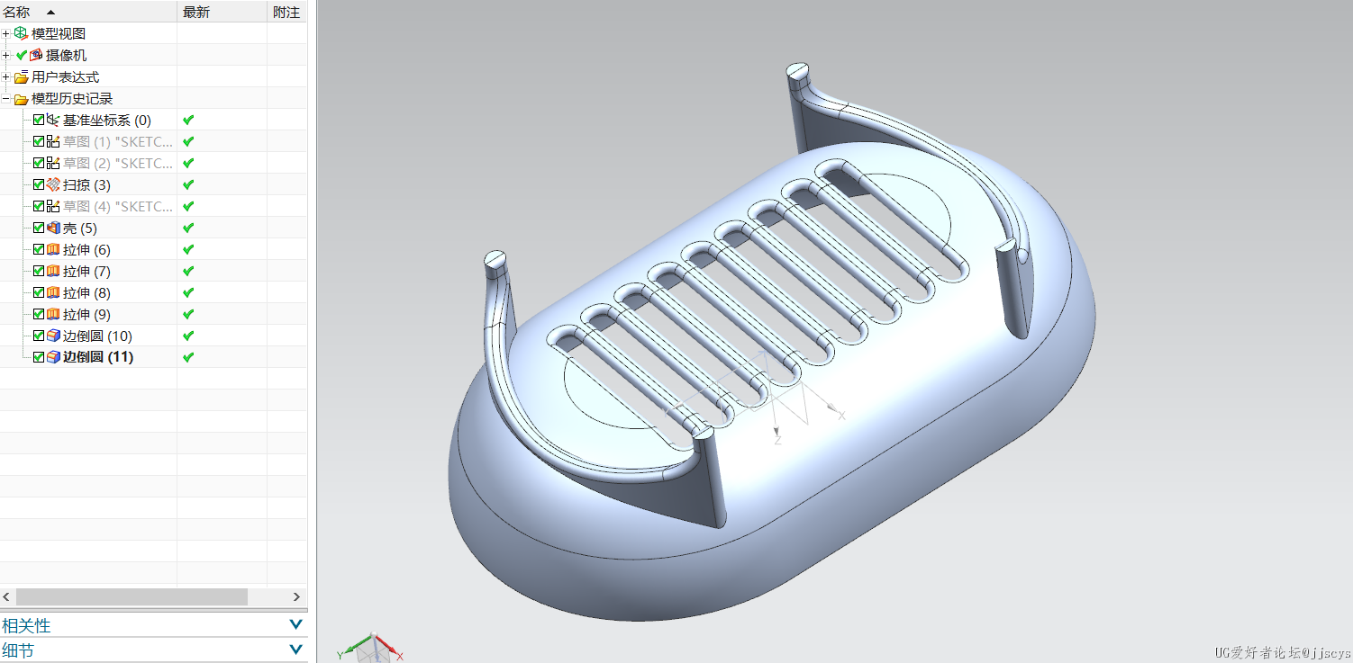Click the shell feature icon of 壳 (5)
This screenshot has height=663, width=1353.
point(53,228)
